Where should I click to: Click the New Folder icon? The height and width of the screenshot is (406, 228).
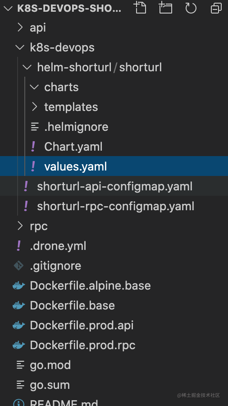pos(165,8)
